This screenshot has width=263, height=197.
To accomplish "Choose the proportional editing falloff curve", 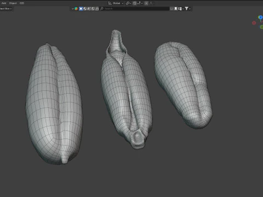I will tap(151, 3).
